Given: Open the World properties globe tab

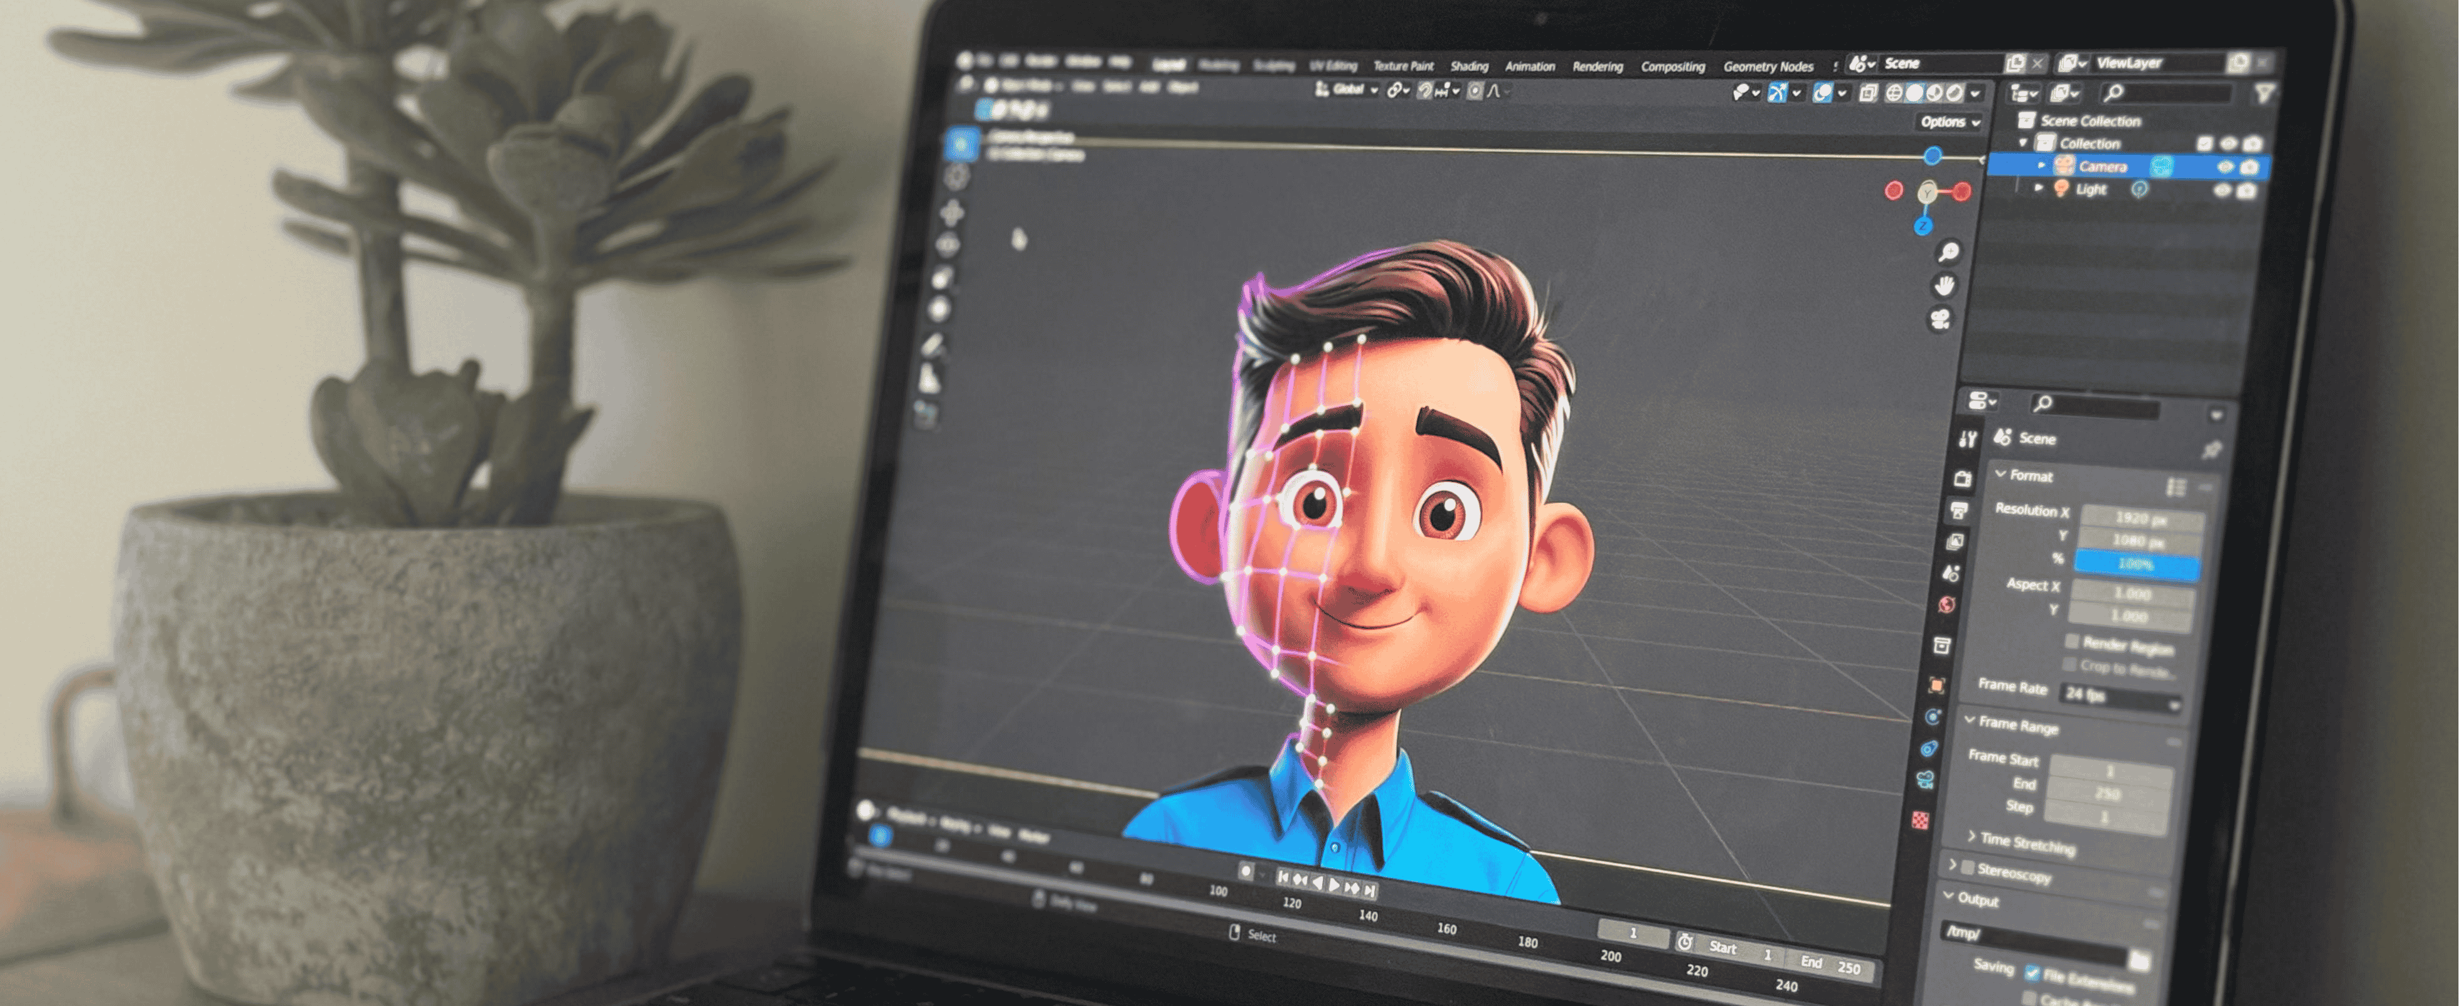Looking at the screenshot, I should tap(1946, 605).
